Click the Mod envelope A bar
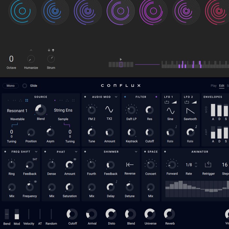The width and height of the screenshot is (229, 229). point(213,110)
